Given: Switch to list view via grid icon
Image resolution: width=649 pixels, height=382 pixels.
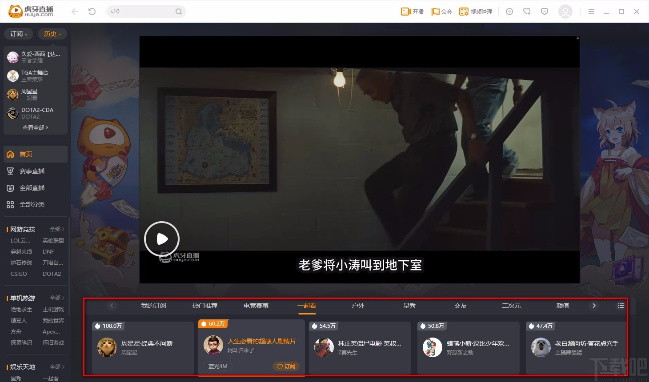Looking at the screenshot, I should pos(621,306).
